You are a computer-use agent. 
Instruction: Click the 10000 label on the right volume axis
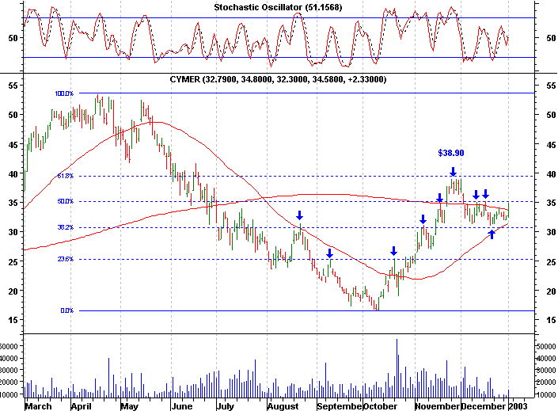point(547,394)
